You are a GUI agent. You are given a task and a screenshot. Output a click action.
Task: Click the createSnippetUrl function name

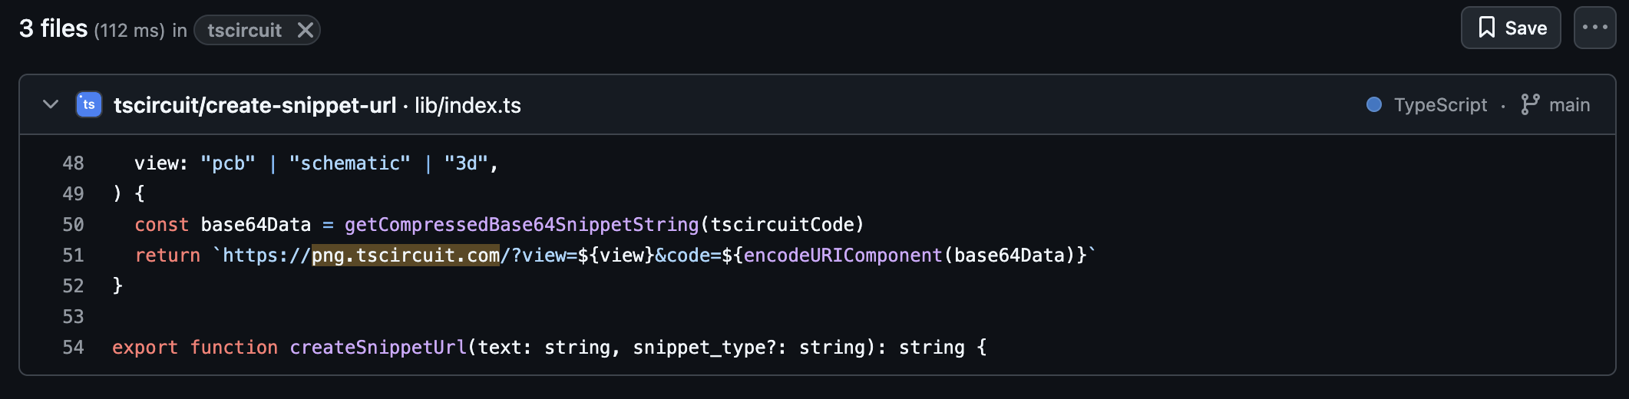(378, 348)
